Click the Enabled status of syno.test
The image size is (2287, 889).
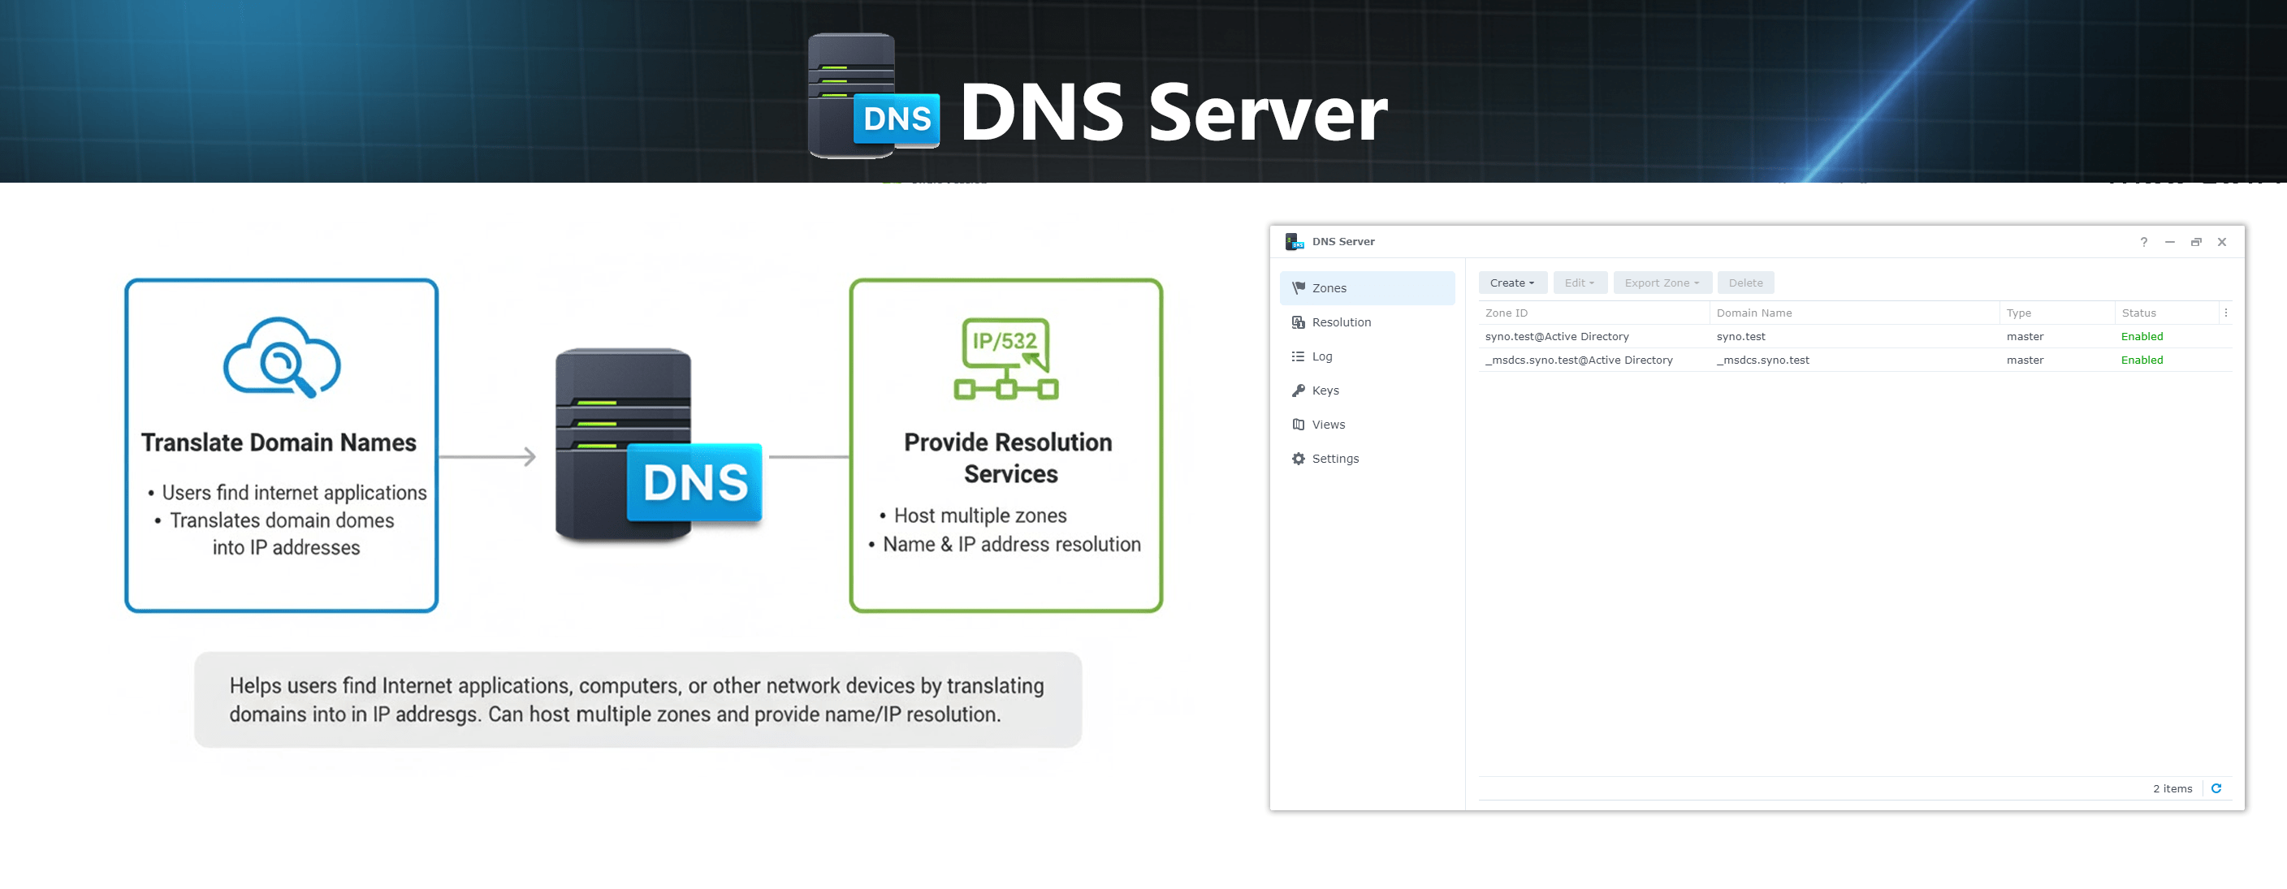pos(2142,336)
